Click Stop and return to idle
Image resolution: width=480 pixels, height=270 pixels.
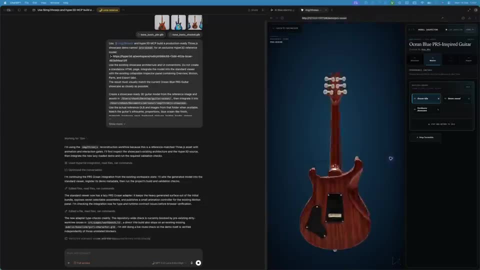[x=441, y=124]
